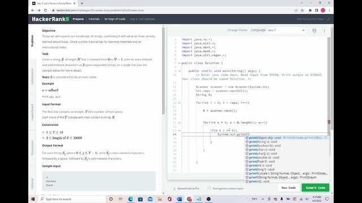Choose printf(String format, Object... args) suggestion
Screen dimensions: 362x203
(287, 178)
